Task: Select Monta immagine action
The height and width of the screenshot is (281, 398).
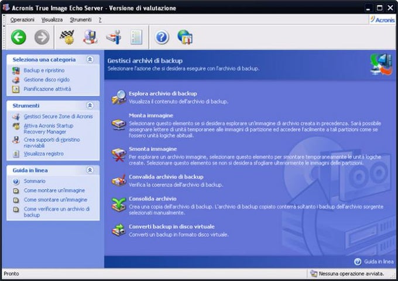Action: point(151,115)
